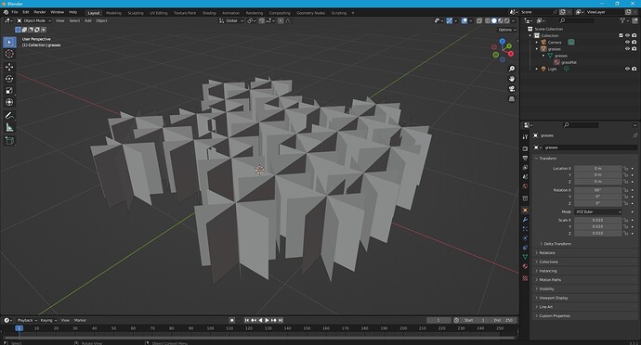The image size is (641, 345).
Task: Open the XYZ Euler rotation mode dropdown
Action: coord(598,211)
